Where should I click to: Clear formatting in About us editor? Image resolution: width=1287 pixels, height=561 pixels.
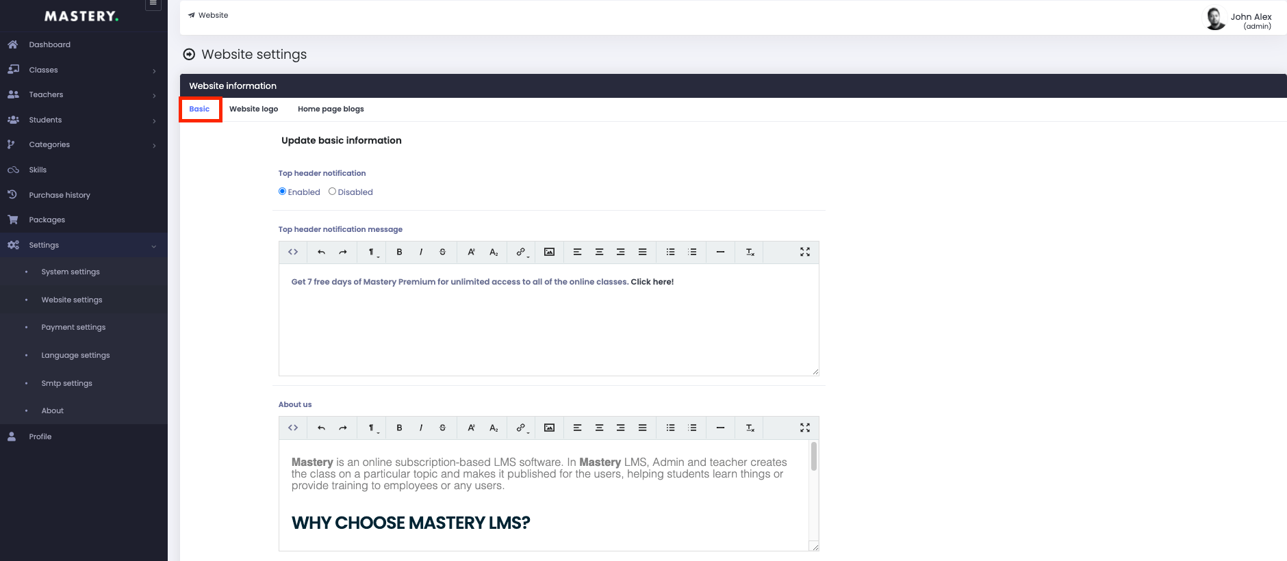(x=750, y=428)
